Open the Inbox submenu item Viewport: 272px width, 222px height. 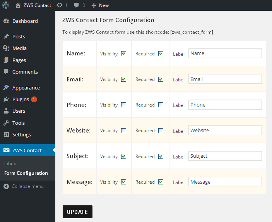pos(10,163)
